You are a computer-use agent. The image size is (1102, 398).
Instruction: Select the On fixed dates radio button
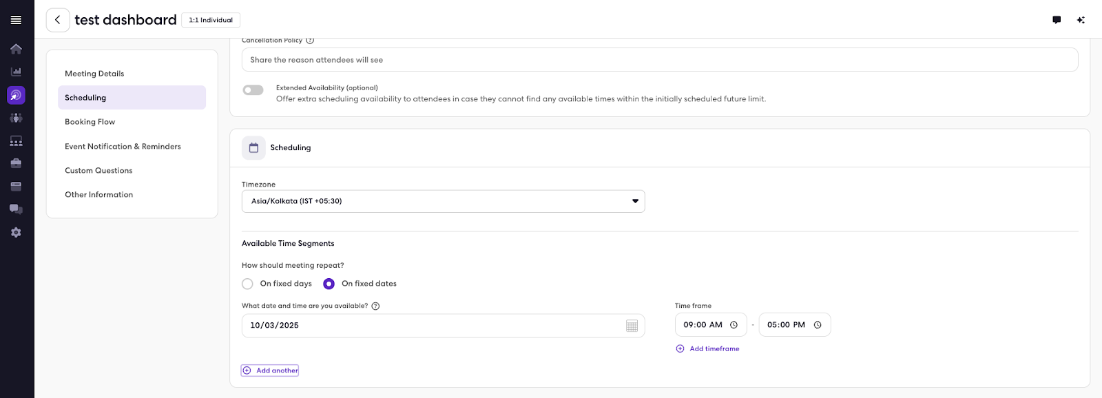[329, 284]
